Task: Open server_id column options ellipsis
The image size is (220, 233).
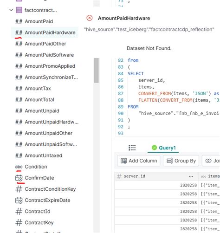Action: 191,176
